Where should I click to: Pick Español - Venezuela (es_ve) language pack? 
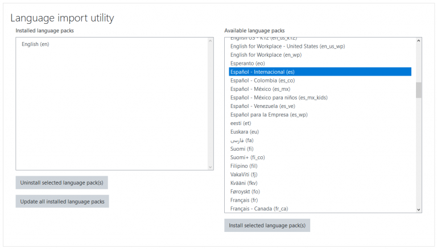coord(262,106)
